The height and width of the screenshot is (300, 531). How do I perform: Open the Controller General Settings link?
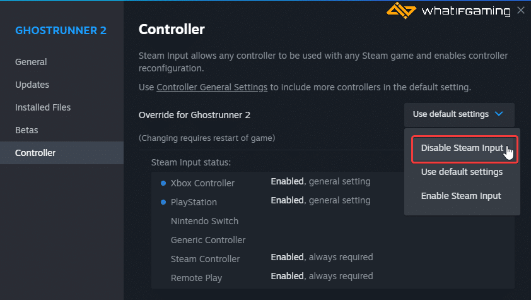pyautogui.click(x=212, y=87)
